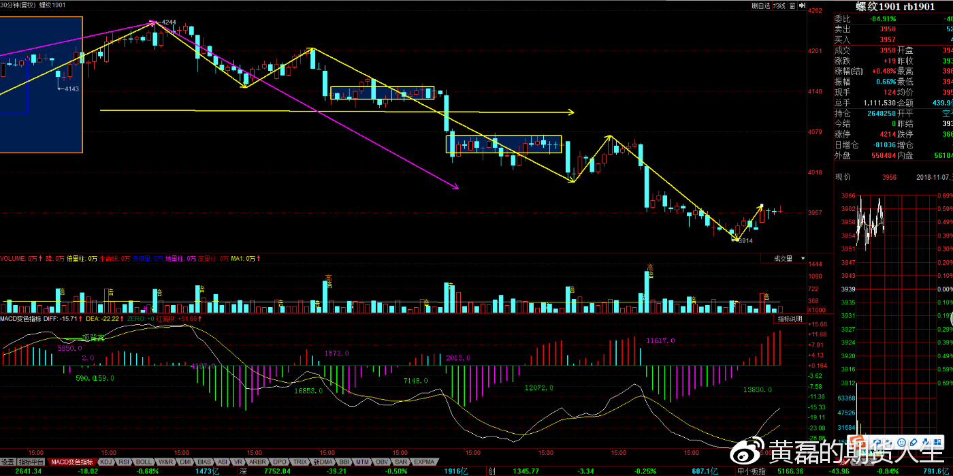Click the 螺纹1901 rb1901 contract title
Screen dimensions: 953x476
coord(894,7)
